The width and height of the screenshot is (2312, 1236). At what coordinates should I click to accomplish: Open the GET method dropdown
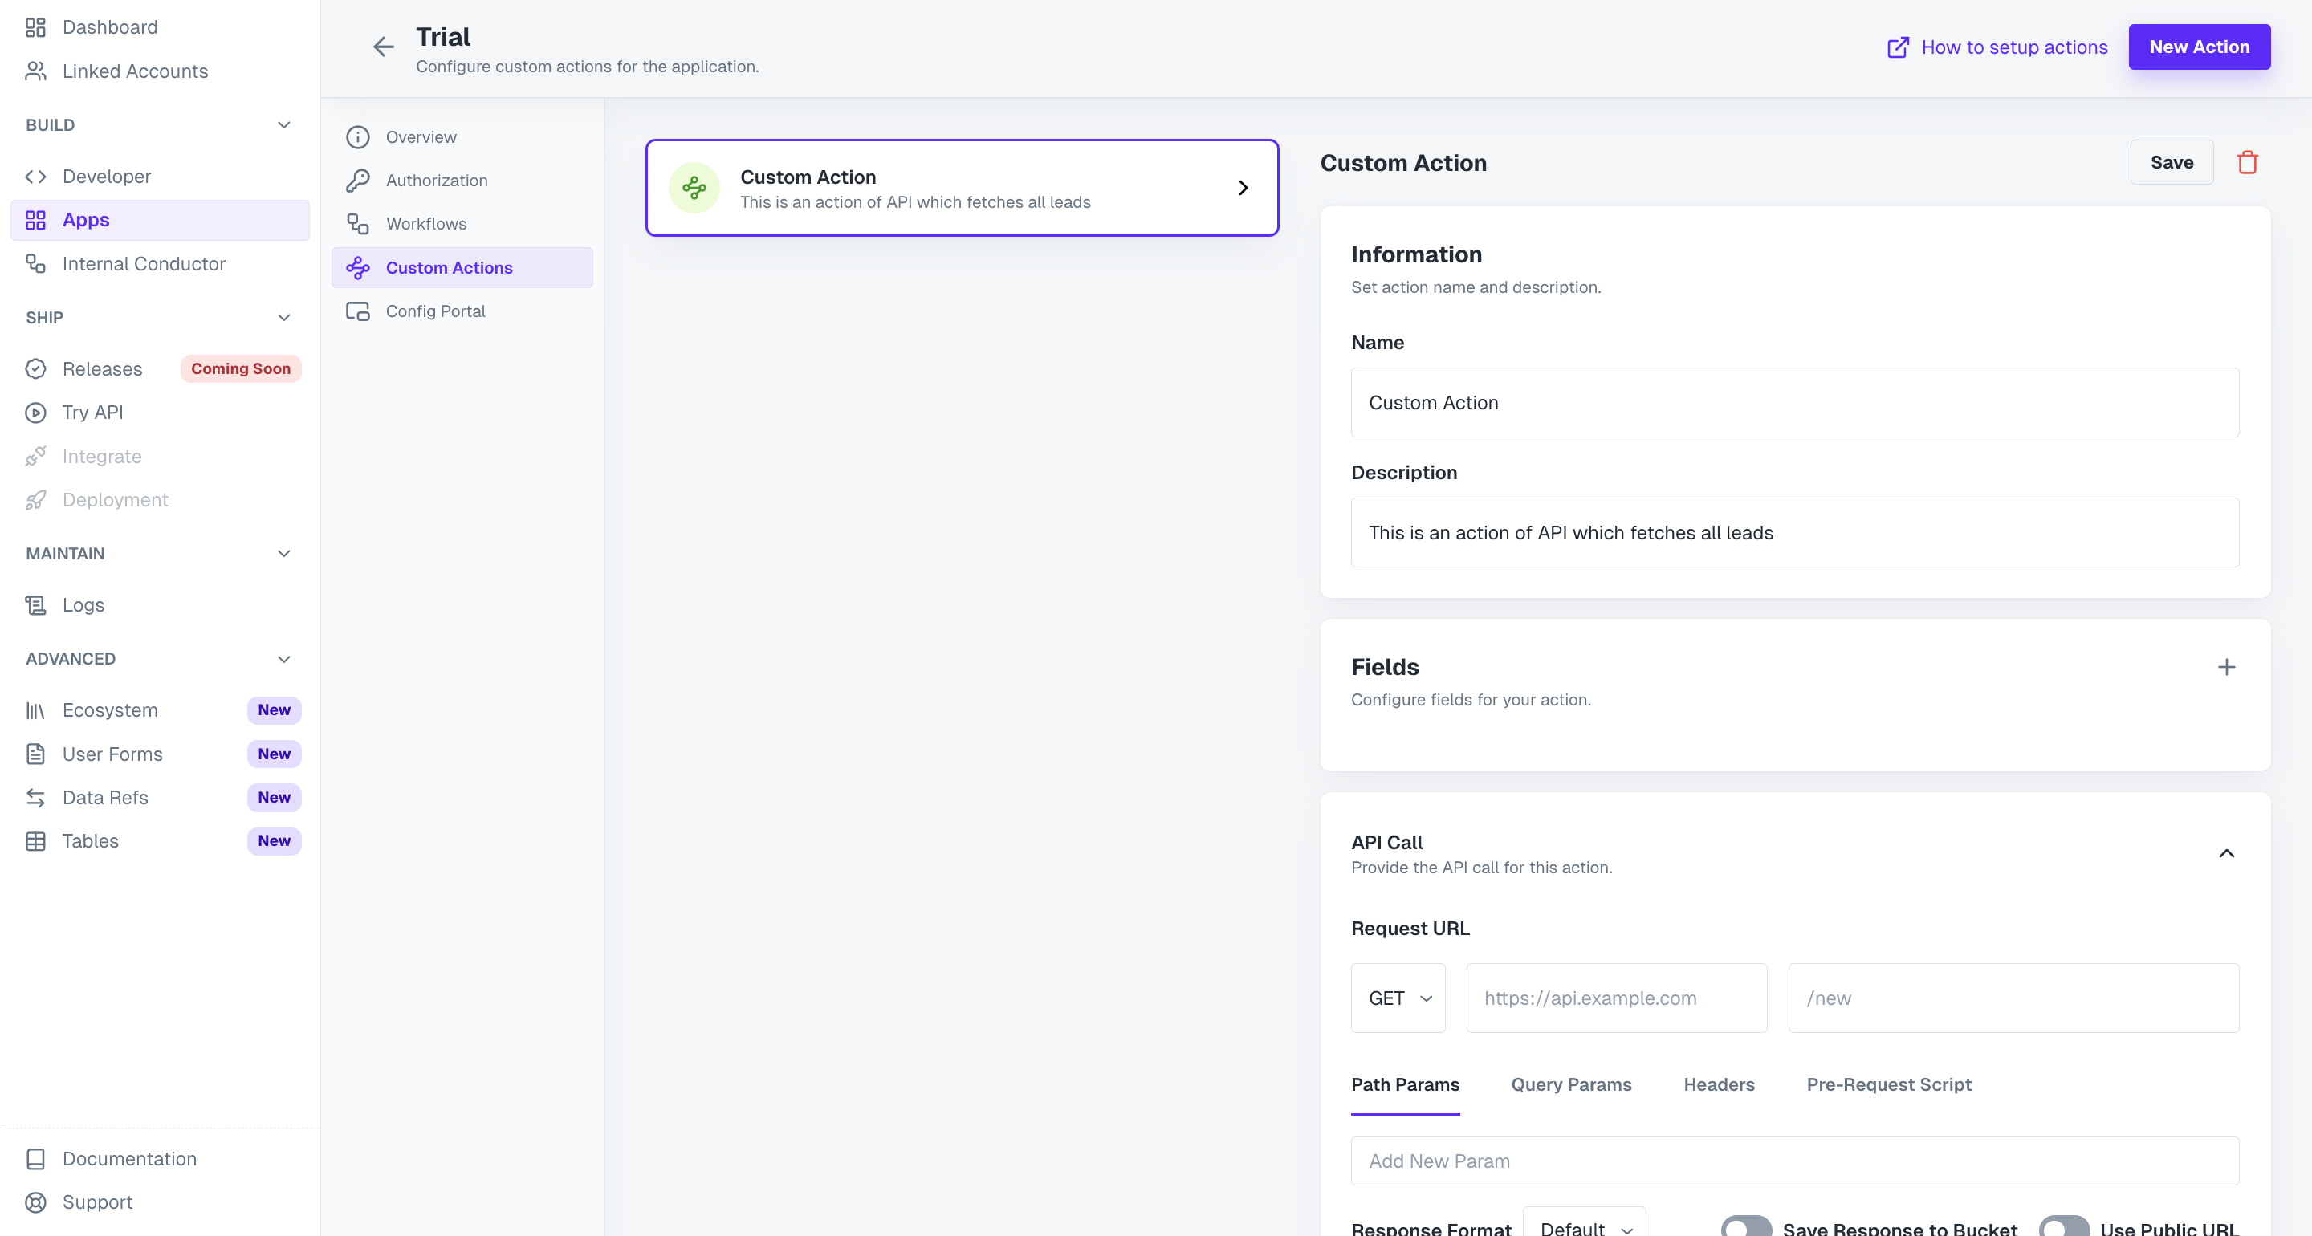coord(1398,998)
